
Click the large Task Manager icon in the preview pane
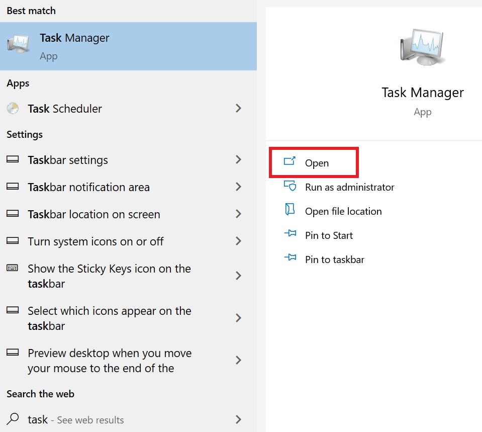point(422,47)
